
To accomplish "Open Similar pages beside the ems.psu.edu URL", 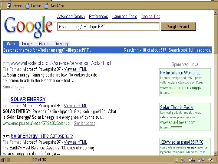I will coord(84,123).
